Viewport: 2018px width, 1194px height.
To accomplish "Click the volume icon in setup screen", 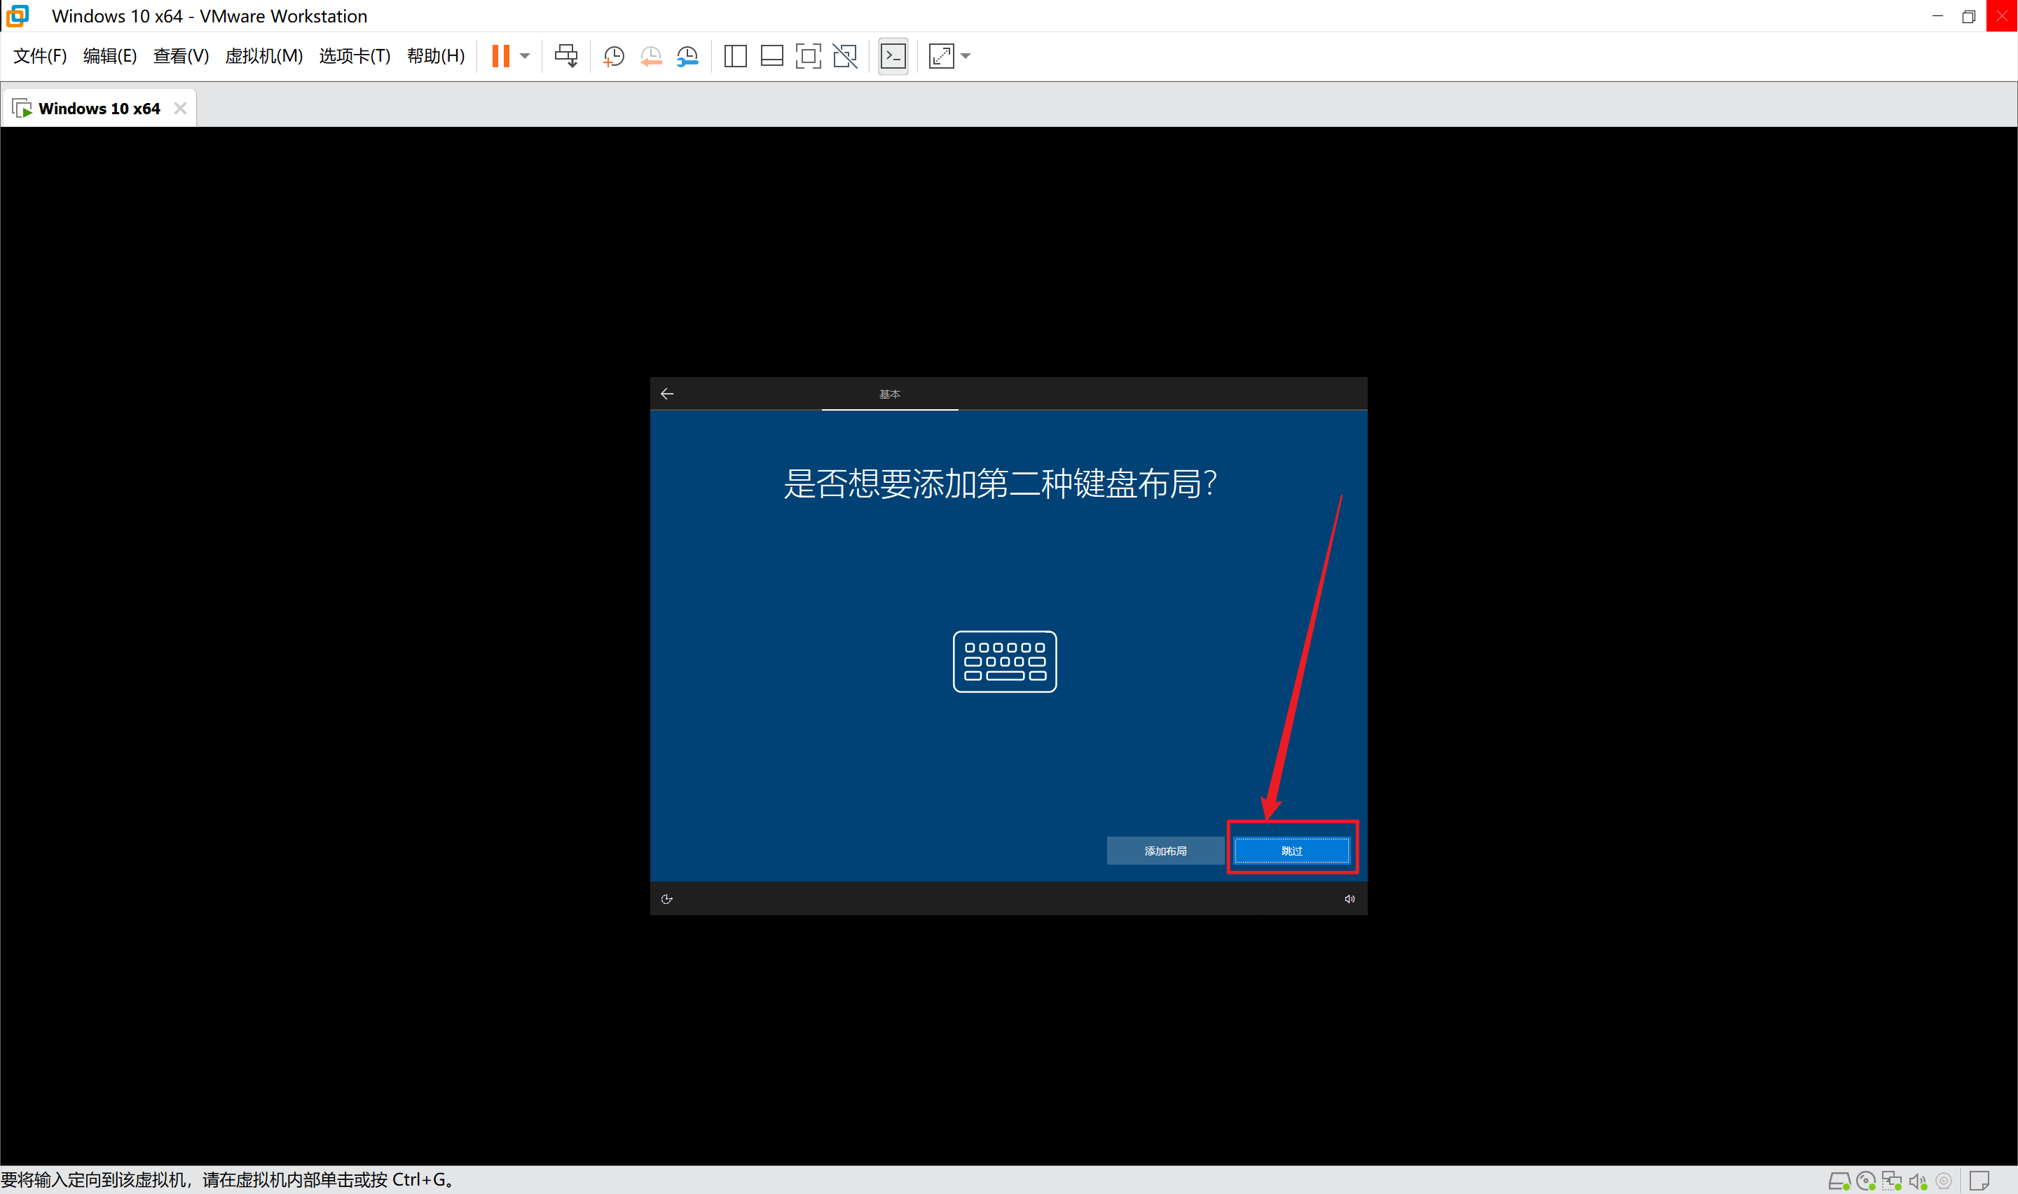I will coord(1349,899).
